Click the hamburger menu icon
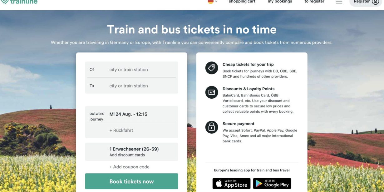Screen dimensions: 384x192 click(x=339, y=2)
